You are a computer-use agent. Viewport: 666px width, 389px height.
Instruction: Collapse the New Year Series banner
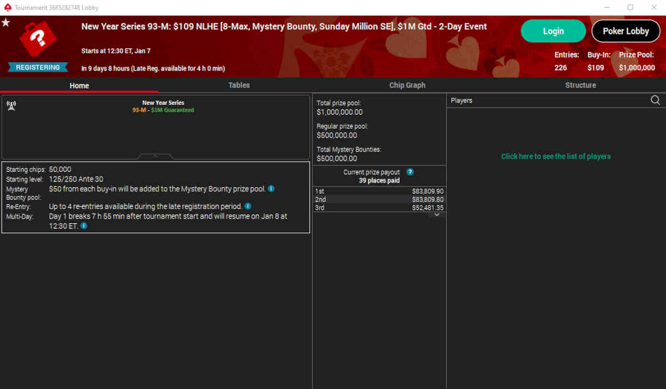click(x=155, y=156)
